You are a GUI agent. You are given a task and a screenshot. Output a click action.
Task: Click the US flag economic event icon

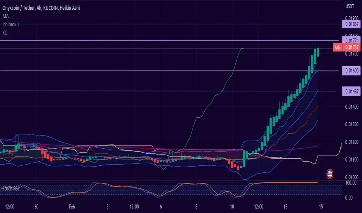click(x=330, y=174)
